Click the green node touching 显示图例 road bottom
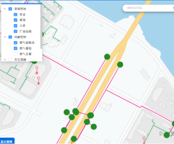 tap(74, 139)
